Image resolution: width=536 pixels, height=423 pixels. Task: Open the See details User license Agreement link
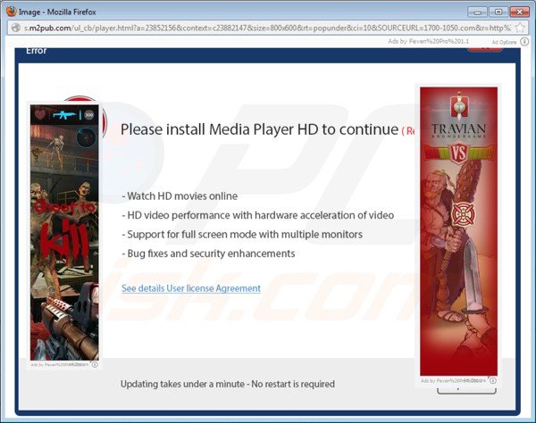191,288
